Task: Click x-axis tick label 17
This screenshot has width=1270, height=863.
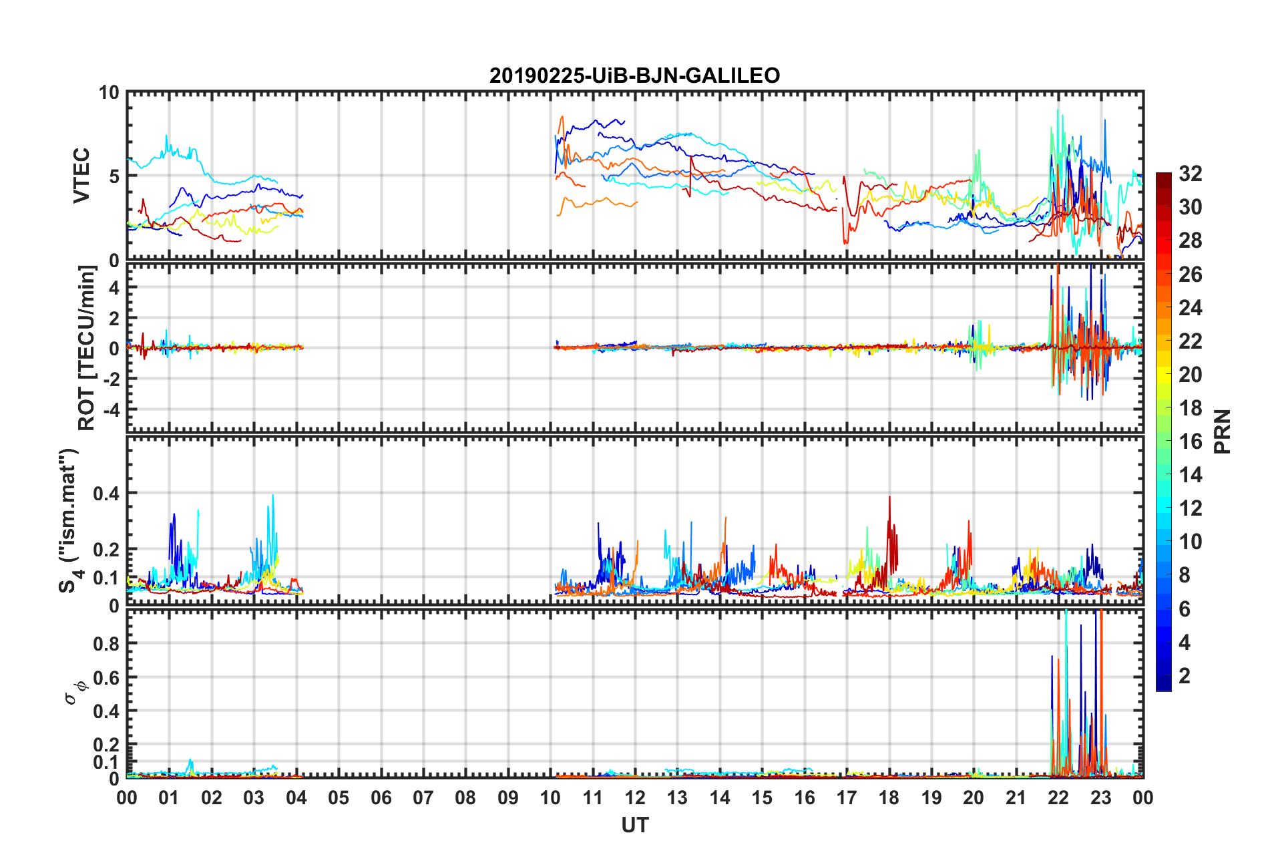Action: point(847,798)
